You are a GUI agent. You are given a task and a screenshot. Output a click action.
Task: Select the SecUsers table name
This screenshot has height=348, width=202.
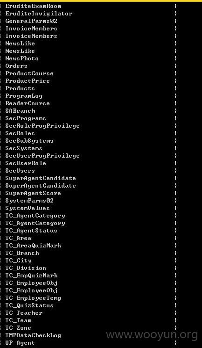[x=20, y=171]
